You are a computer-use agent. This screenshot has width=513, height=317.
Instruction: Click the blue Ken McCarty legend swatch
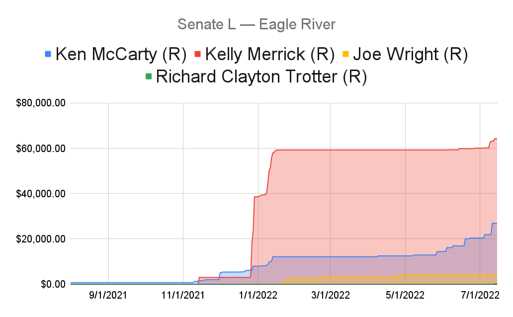pyautogui.click(x=48, y=54)
